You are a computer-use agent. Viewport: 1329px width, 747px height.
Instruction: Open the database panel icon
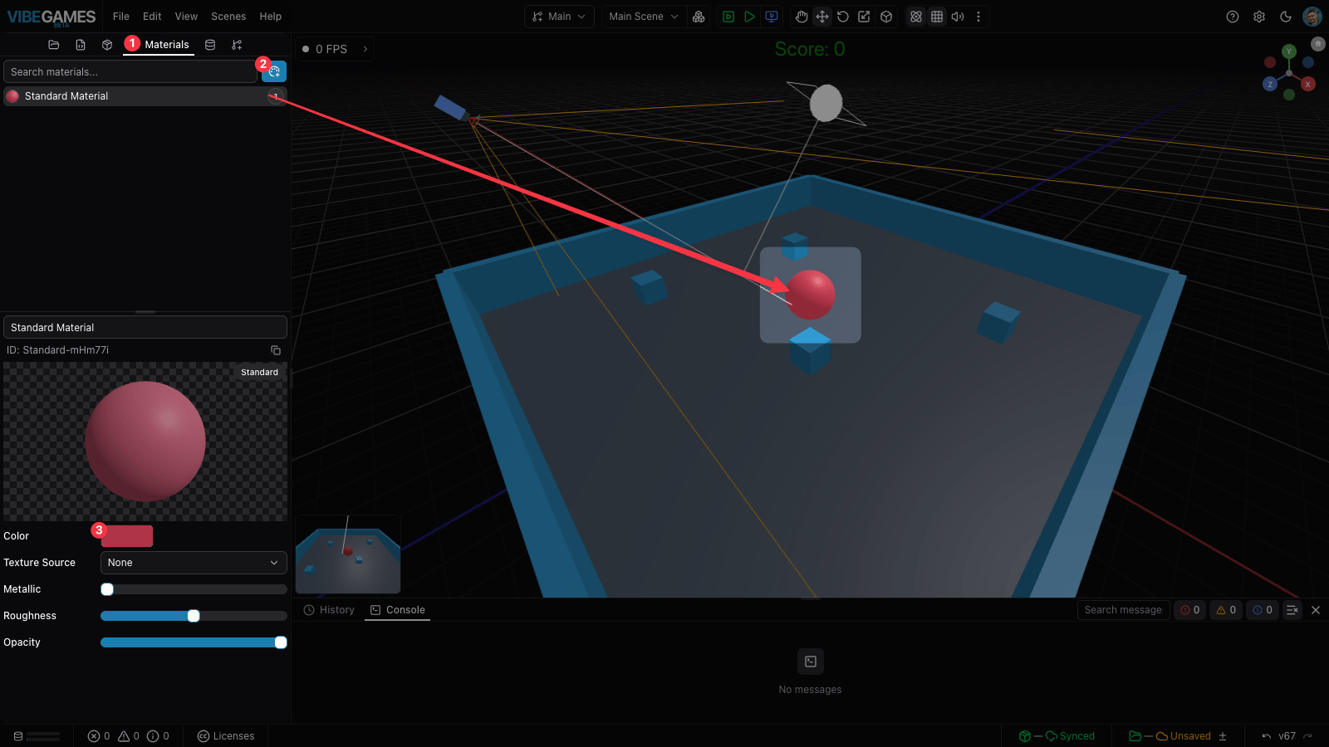point(210,45)
